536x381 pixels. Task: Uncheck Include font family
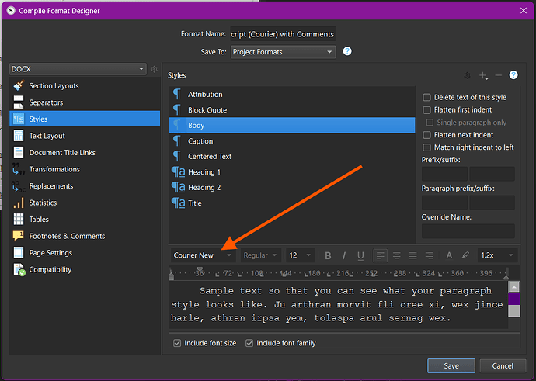pos(250,343)
